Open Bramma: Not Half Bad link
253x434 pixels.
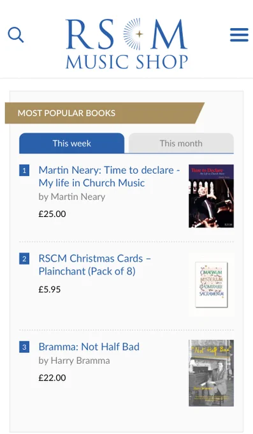coord(89,347)
